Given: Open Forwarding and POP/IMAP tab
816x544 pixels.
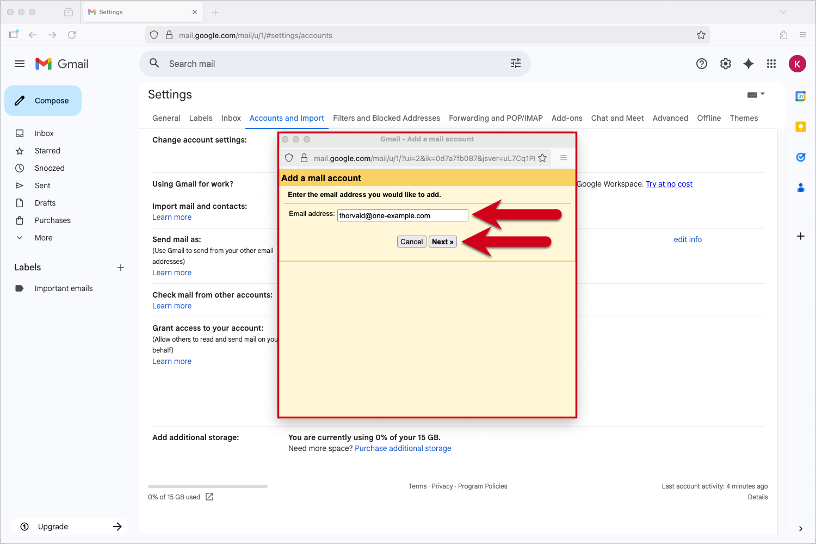Looking at the screenshot, I should coord(496,118).
